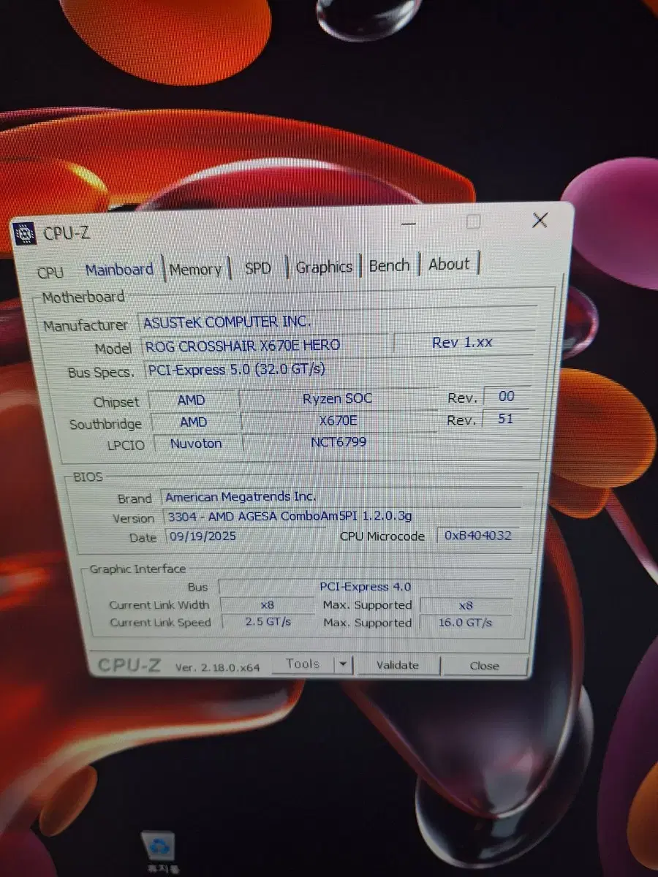Click Southbridge X670E value
The width and height of the screenshot is (658, 877).
[x=339, y=421]
